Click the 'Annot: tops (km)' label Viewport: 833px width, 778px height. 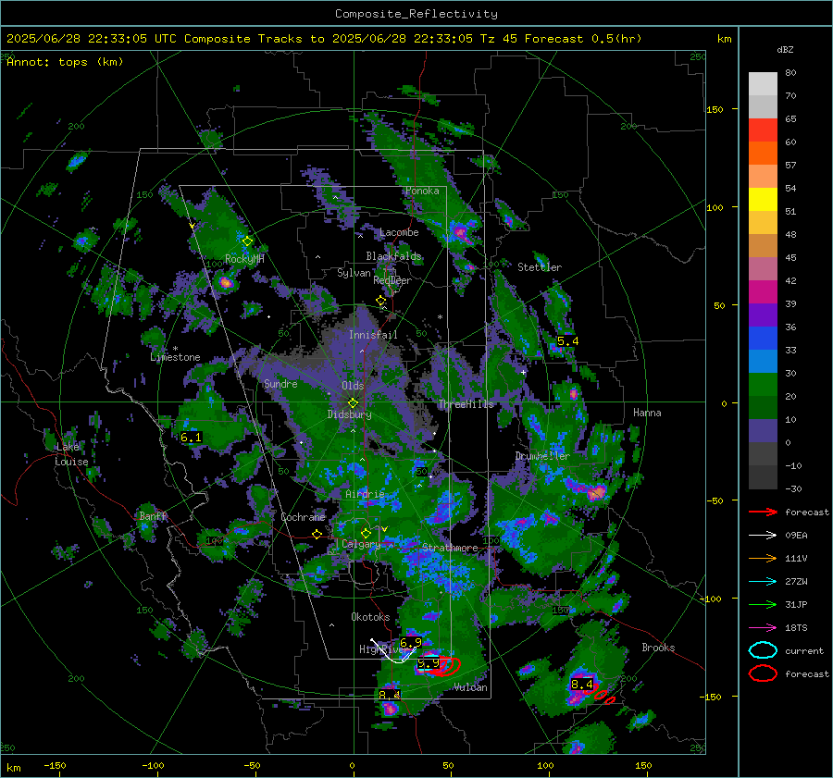[x=65, y=62]
